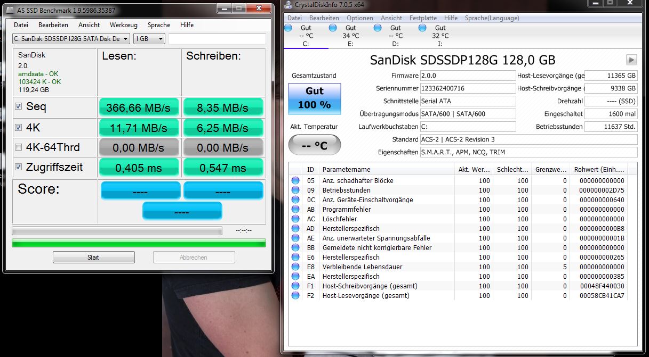The height and width of the screenshot is (357, 649).
Task: Click the Übertragungsmodus field SATA/600
Action: pyautogui.click(x=468, y=114)
